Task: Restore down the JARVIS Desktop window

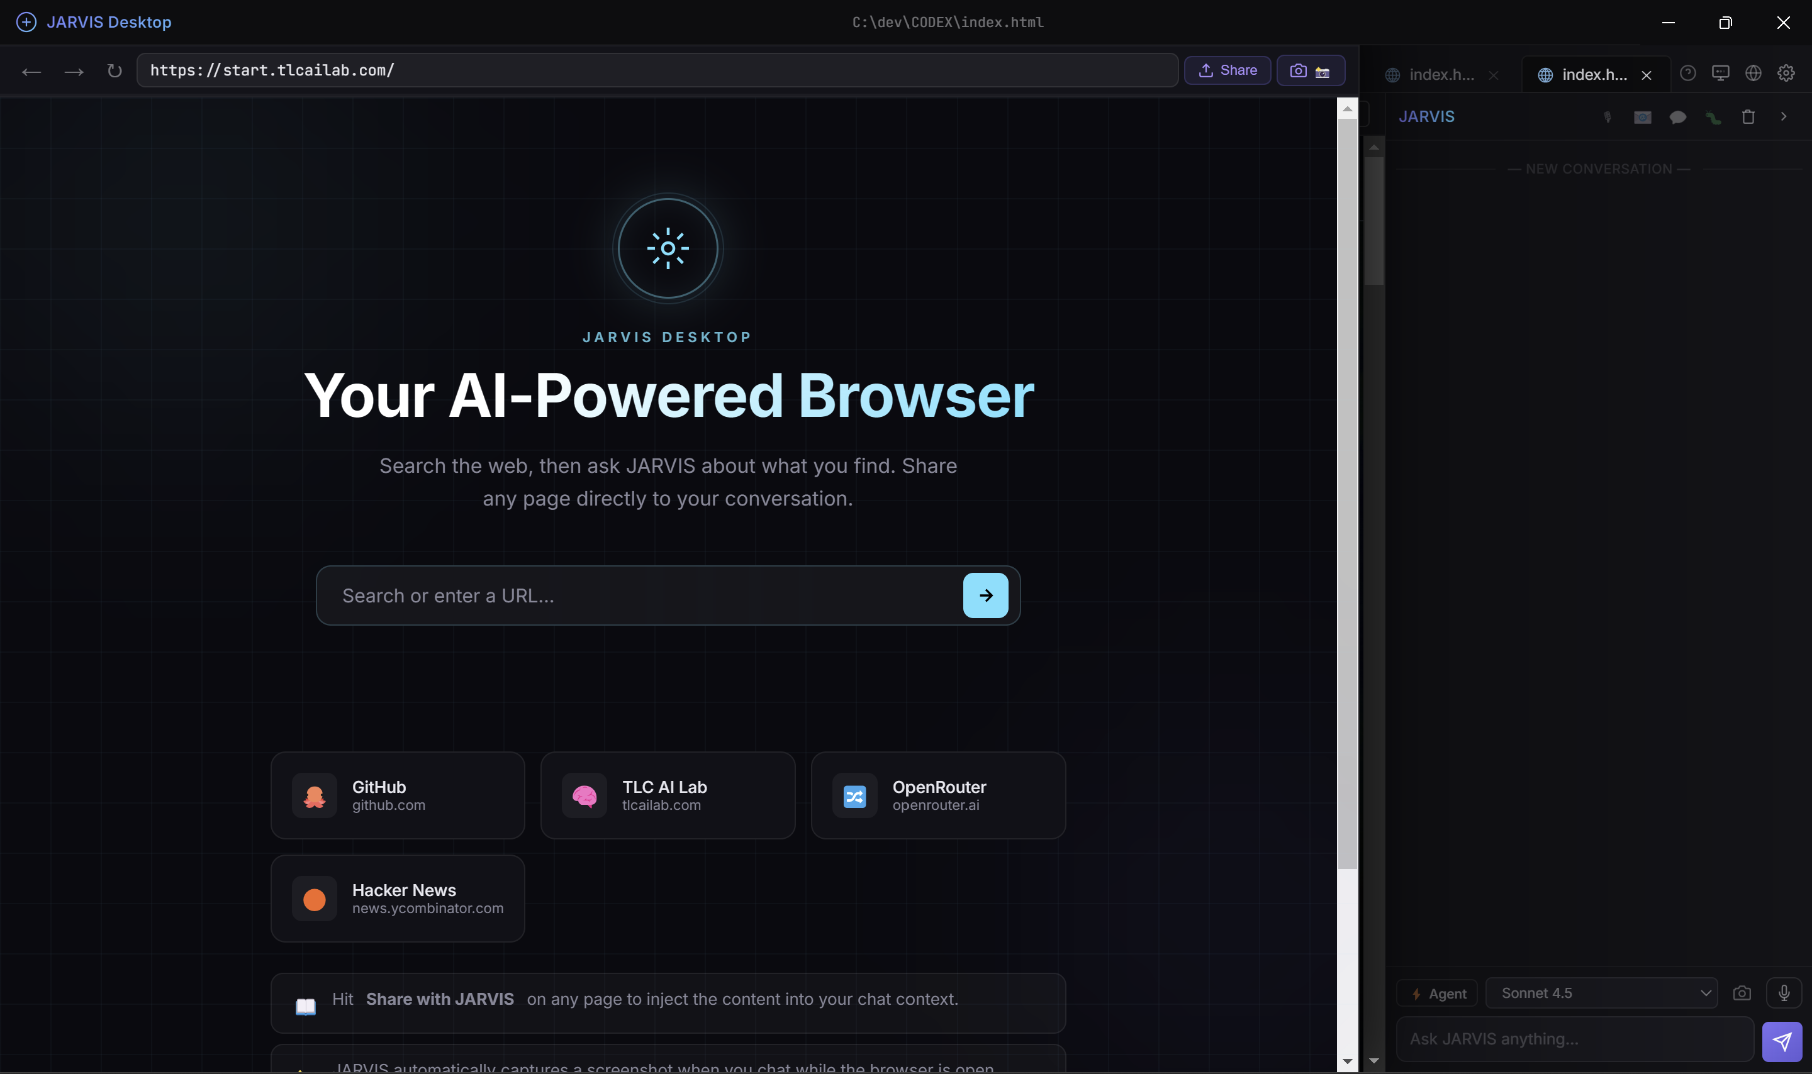Action: click(x=1725, y=23)
